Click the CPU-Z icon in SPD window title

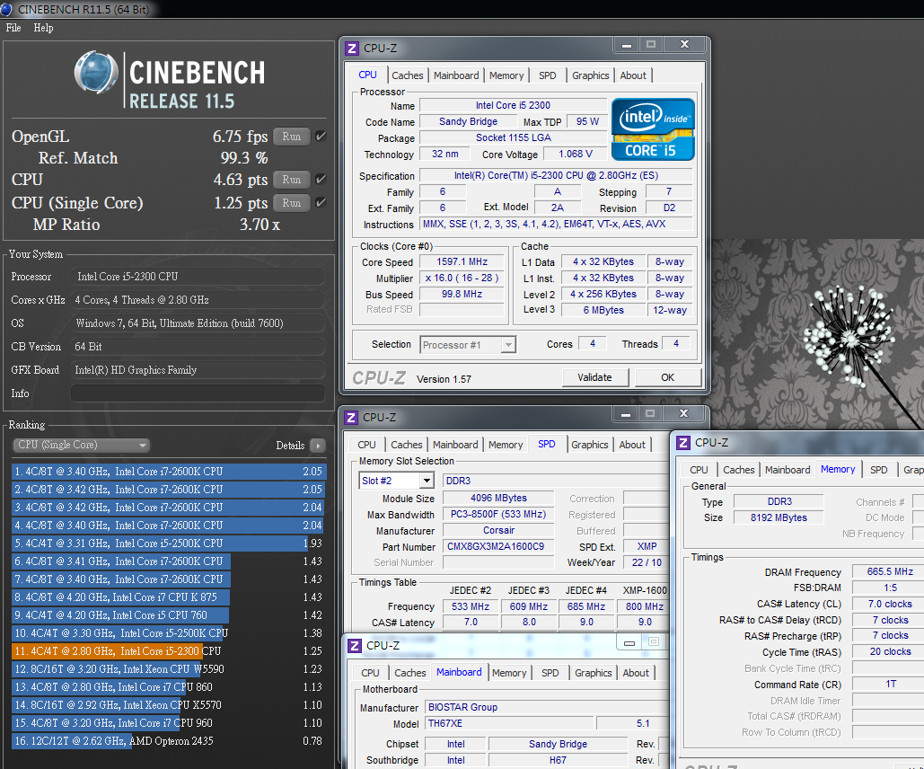[350, 418]
